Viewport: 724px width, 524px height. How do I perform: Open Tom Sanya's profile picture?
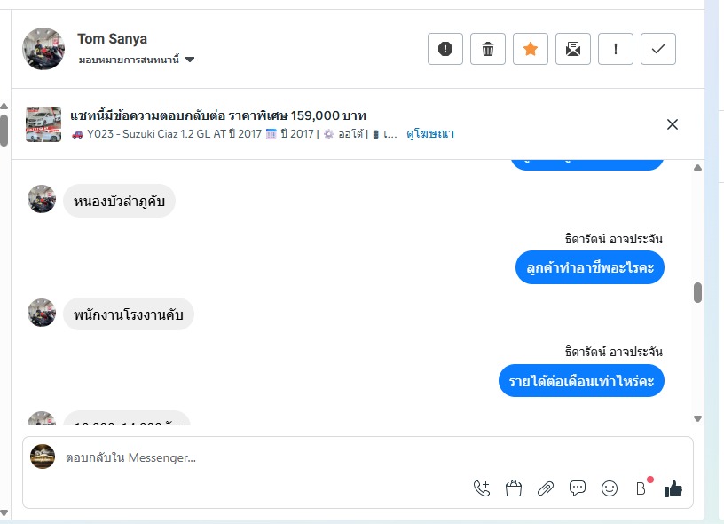[x=43, y=49]
